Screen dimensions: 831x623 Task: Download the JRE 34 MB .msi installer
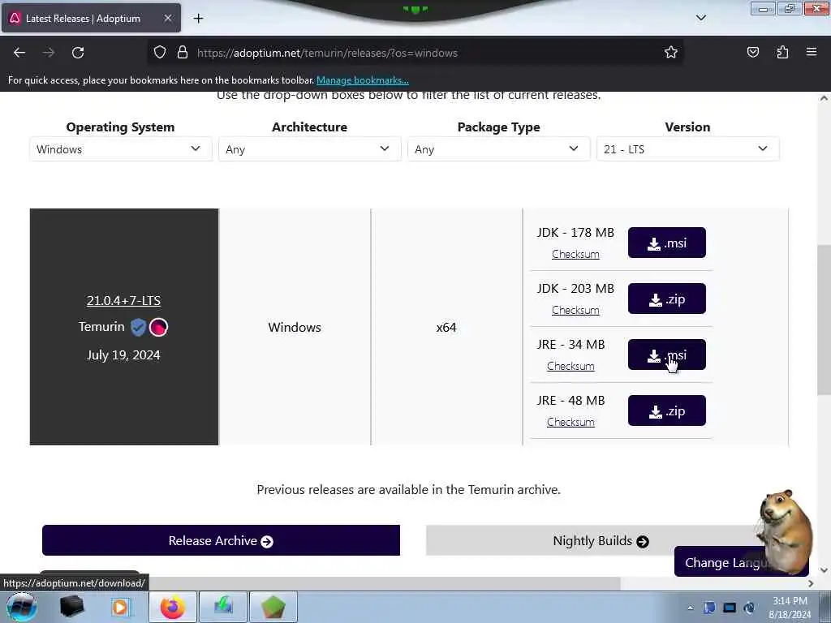[x=667, y=355]
